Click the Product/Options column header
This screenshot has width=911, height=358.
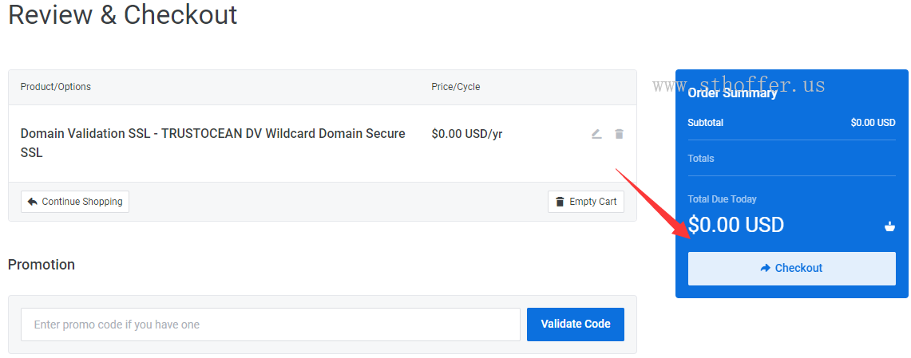[56, 87]
